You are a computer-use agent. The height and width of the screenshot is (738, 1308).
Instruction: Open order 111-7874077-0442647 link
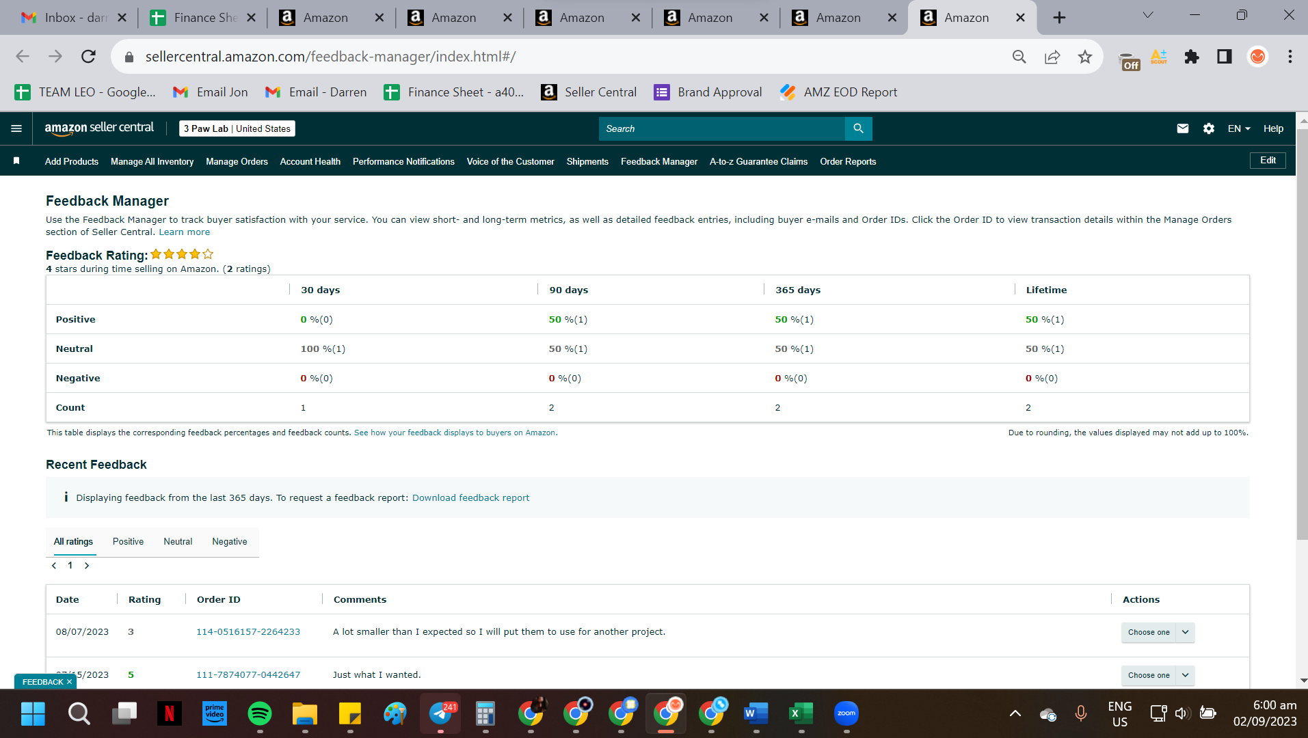click(x=248, y=675)
